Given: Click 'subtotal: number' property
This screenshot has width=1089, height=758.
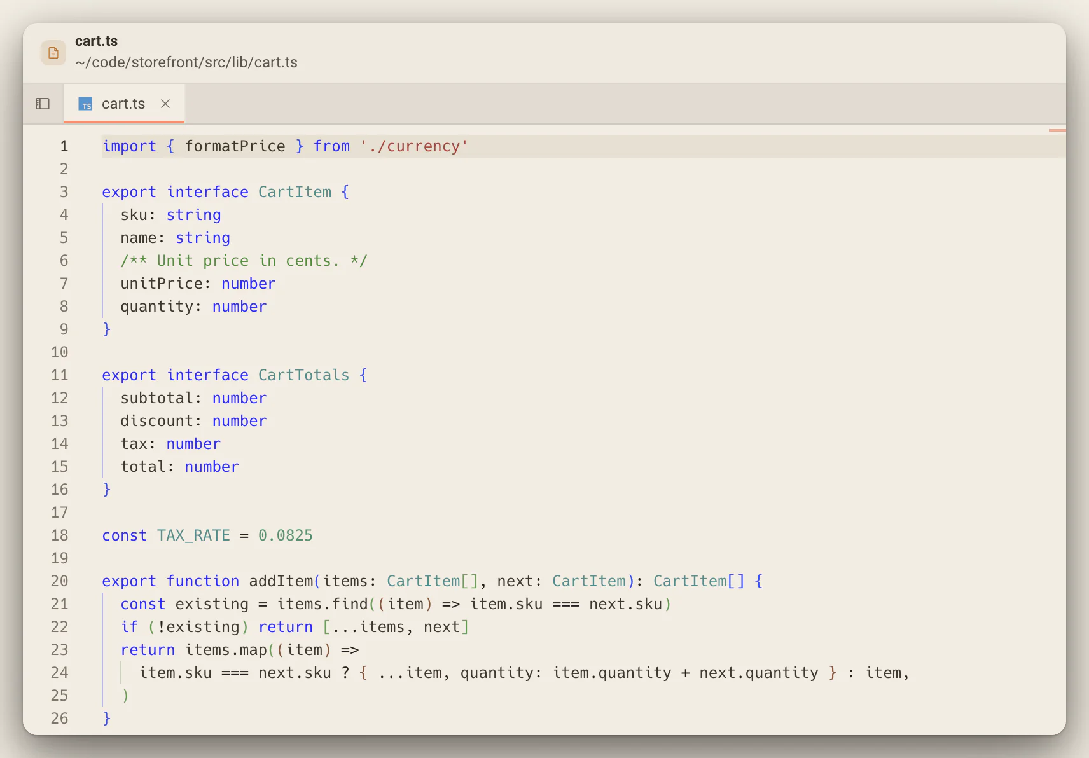Looking at the screenshot, I should (194, 398).
